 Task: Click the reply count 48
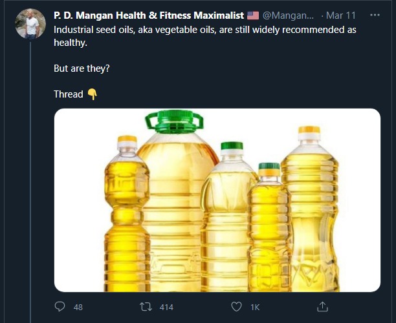[78, 307]
